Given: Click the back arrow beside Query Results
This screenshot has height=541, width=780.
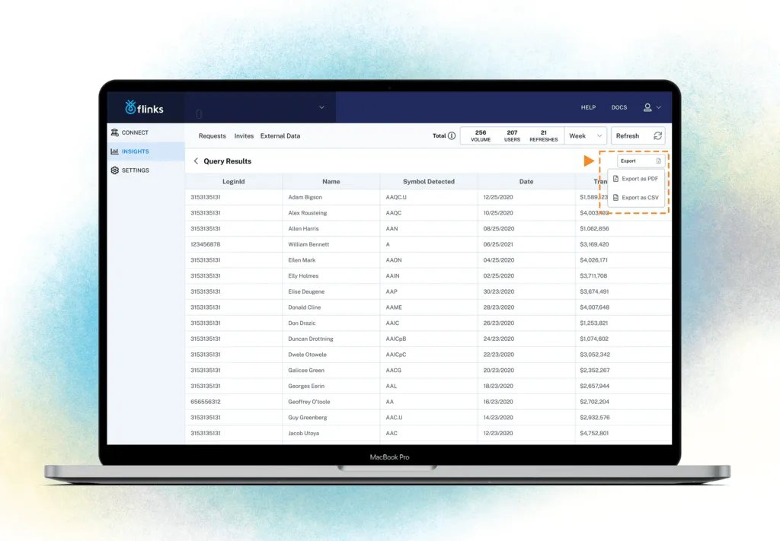Looking at the screenshot, I should pyautogui.click(x=197, y=161).
